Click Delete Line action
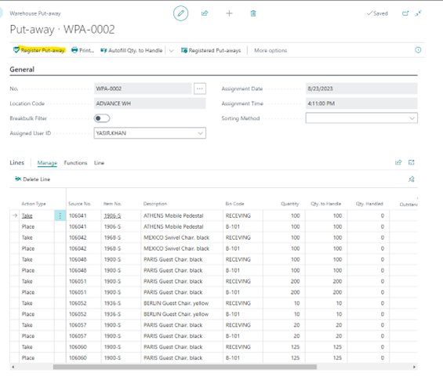443x391 pixels. 32,179
